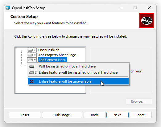Click the single hard drive install icon
Image resolution: width=161 pixels, height=127 pixels.
click(32, 66)
